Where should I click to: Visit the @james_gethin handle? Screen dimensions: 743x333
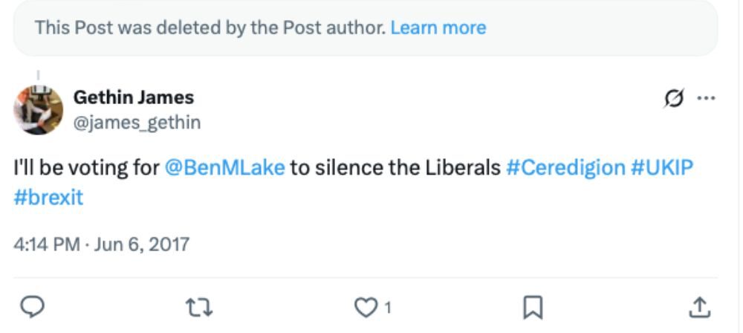pos(137,122)
